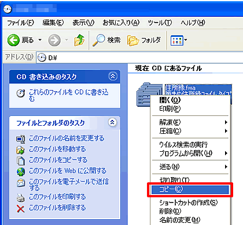Collapse the ファイルとフォルダのタスク panel
This screenshot has height=225, width=243.
pos(112,122)
